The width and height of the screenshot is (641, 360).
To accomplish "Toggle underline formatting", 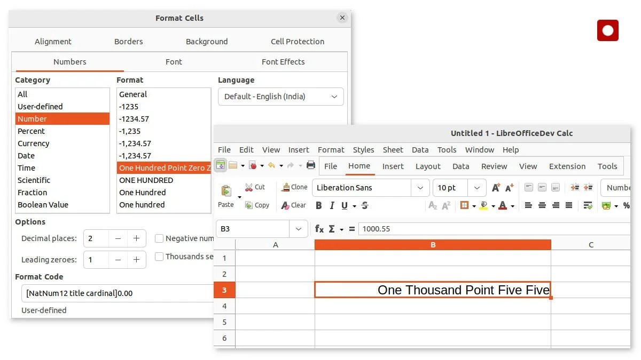I will 344,205.
